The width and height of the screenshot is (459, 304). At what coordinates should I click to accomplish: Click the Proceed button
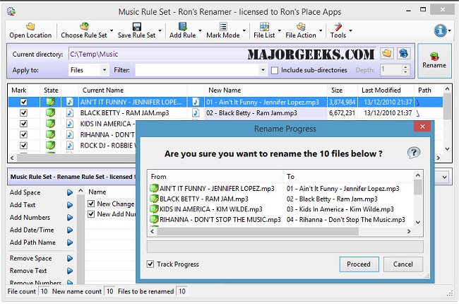[359, 264]
